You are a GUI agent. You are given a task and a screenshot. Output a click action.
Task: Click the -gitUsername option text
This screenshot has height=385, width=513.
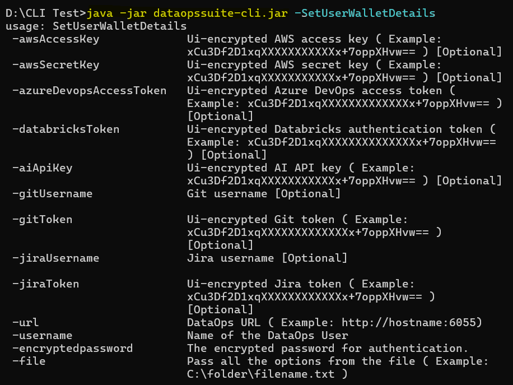52,194
